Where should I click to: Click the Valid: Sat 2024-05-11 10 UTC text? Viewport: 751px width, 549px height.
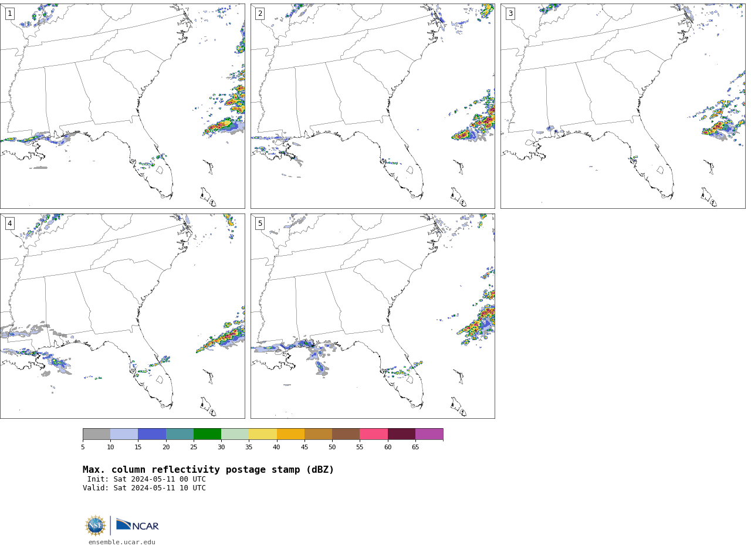(x=144, y=488)
